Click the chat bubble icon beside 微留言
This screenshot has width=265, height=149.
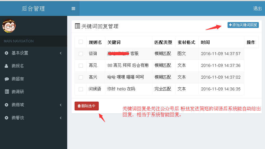coord(6,79)
